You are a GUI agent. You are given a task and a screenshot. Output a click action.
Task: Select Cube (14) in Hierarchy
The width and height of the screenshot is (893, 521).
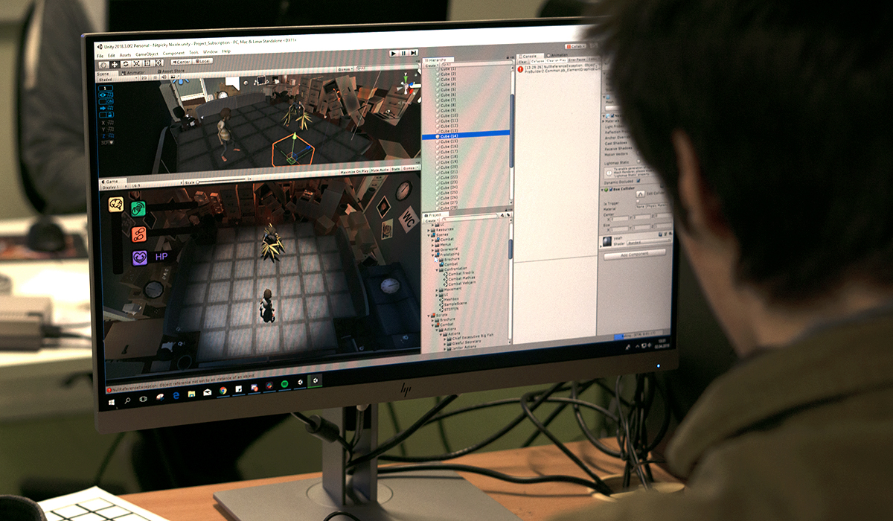[467, 136]
